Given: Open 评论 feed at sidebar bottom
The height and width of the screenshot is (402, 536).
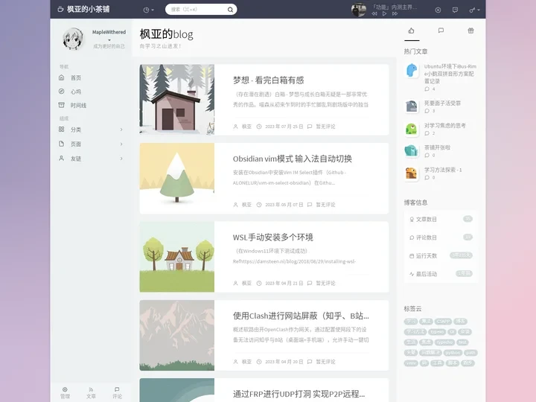Looking at the screenshot, I should (x=117, y=393).
